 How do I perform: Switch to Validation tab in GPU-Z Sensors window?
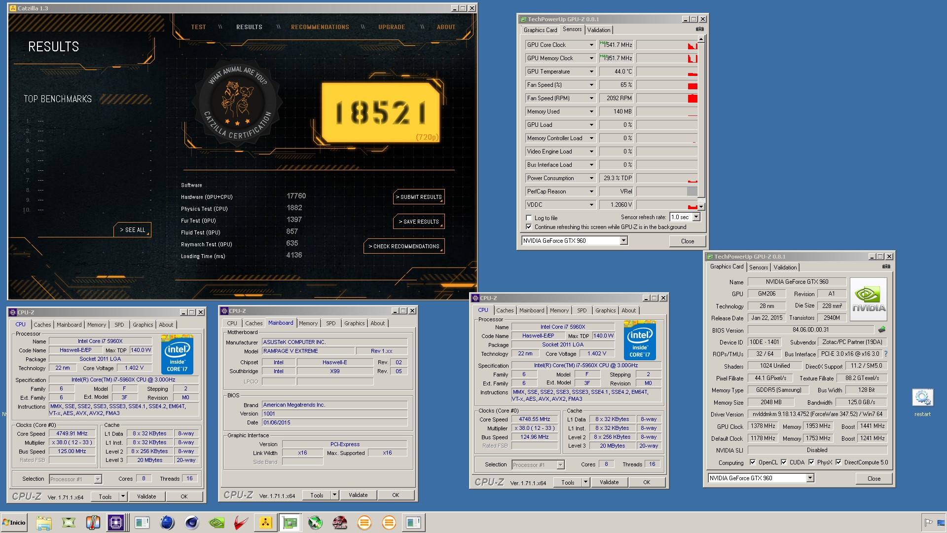(599, 30)
